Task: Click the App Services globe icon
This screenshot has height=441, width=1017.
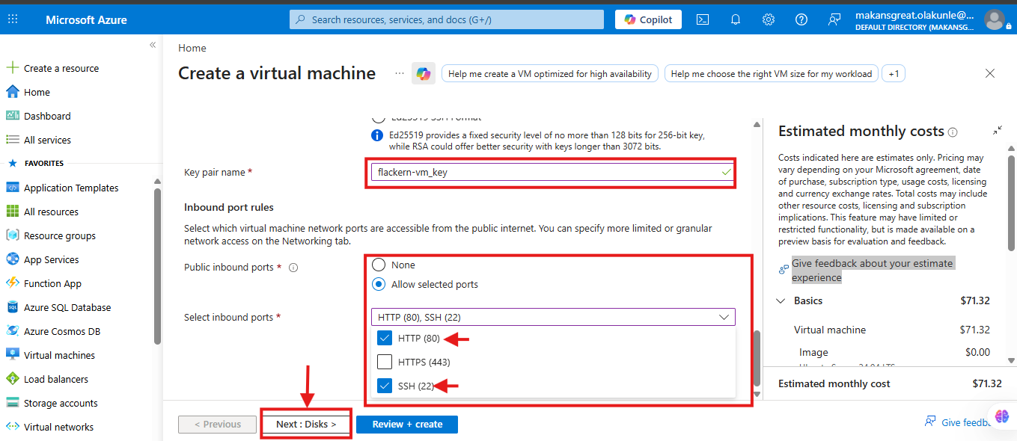Action: tap(12, 259)
